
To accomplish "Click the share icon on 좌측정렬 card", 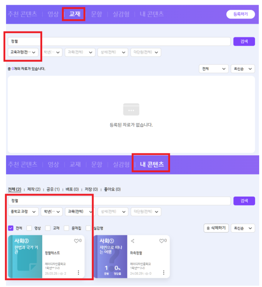I will point(133,241).
